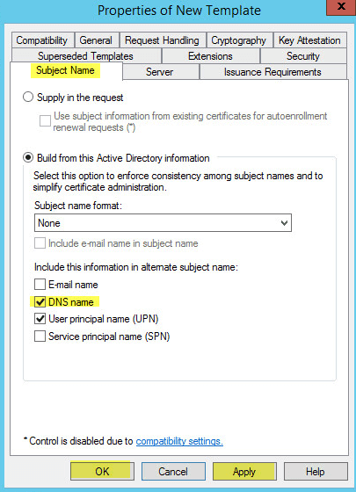Open the Security tab
The image size is (356, 492).
(303, 56)
